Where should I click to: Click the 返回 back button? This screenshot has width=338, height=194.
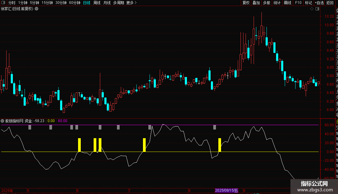(330, 3)
